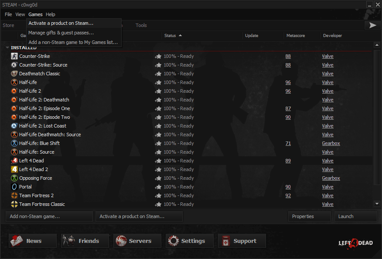Toggle favorite star for Deathmatch Classic
Screen dimensions: 382x259
point(158,74)
